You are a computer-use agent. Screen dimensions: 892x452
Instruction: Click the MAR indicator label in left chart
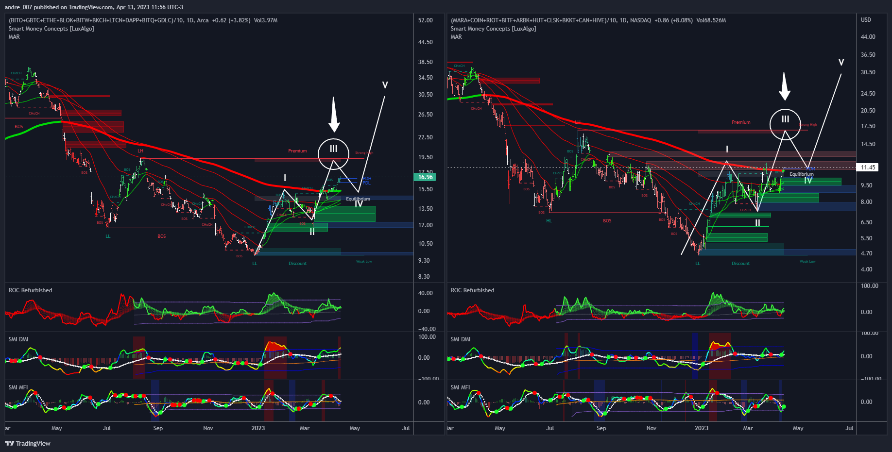(x=14, y=37)
